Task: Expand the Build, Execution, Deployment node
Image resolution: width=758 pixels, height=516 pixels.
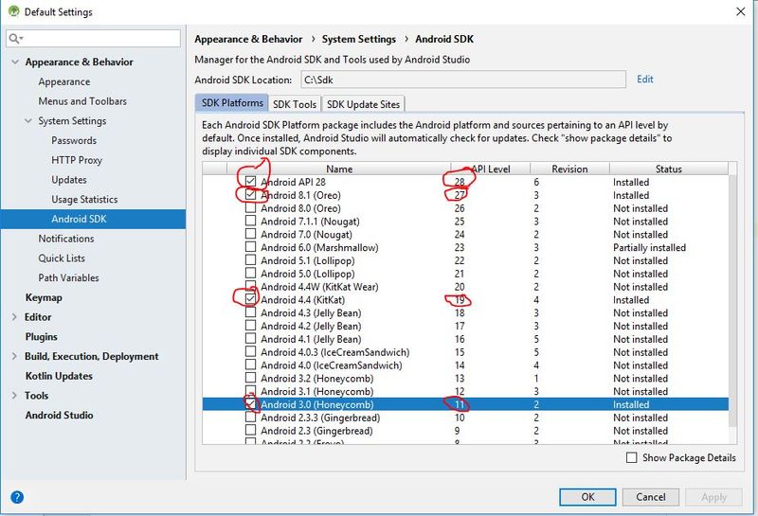Action: click(x=14, y=356)
